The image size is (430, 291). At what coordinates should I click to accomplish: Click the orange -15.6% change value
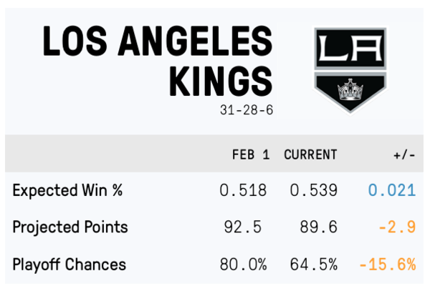tap(387, 265)
